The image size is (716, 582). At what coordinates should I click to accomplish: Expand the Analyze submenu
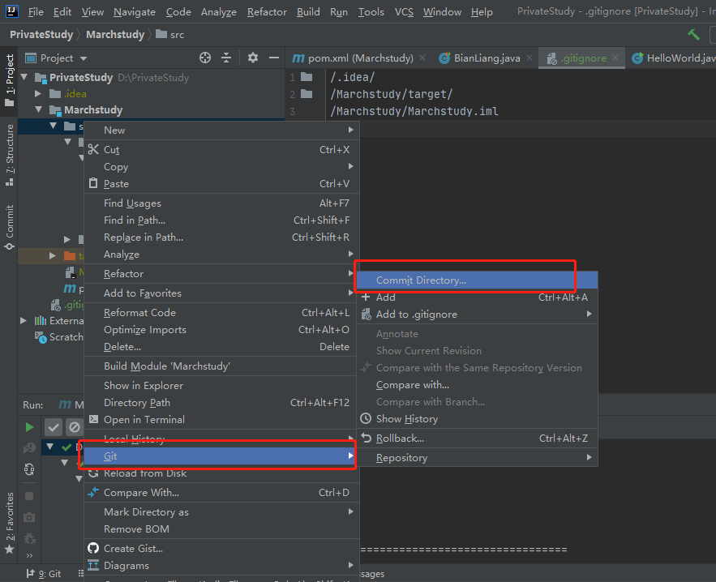[x=222, y=255]
